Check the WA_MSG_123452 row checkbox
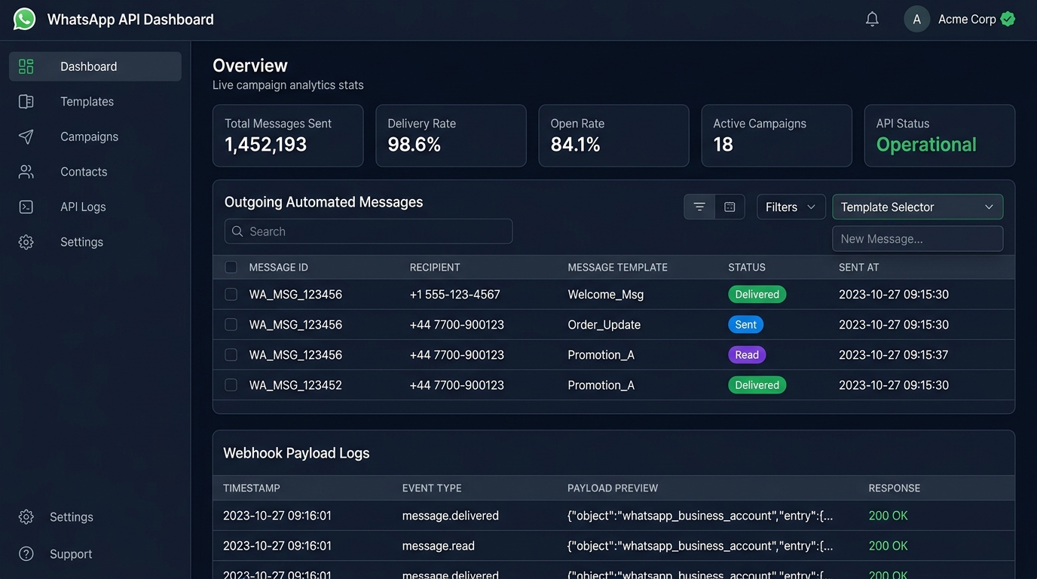Screen dimensions: 1037x579 [231, 384]
